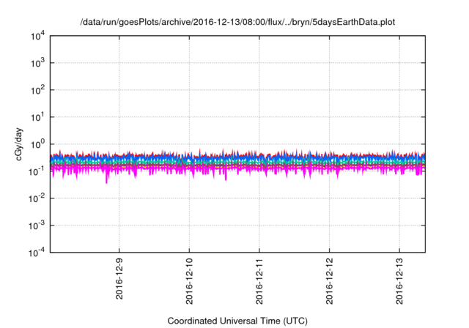Click the 10^1 y-axis tick label
Image resolution: width=469 pixels, height=328 pixels.
pos(37,117)
